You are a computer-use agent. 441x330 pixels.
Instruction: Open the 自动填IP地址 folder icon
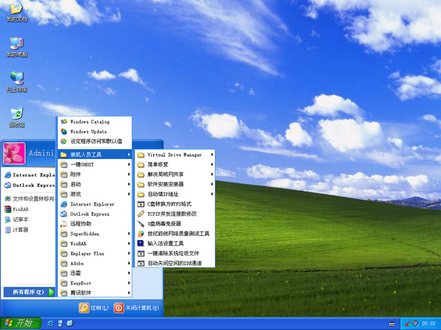(141, 194)
